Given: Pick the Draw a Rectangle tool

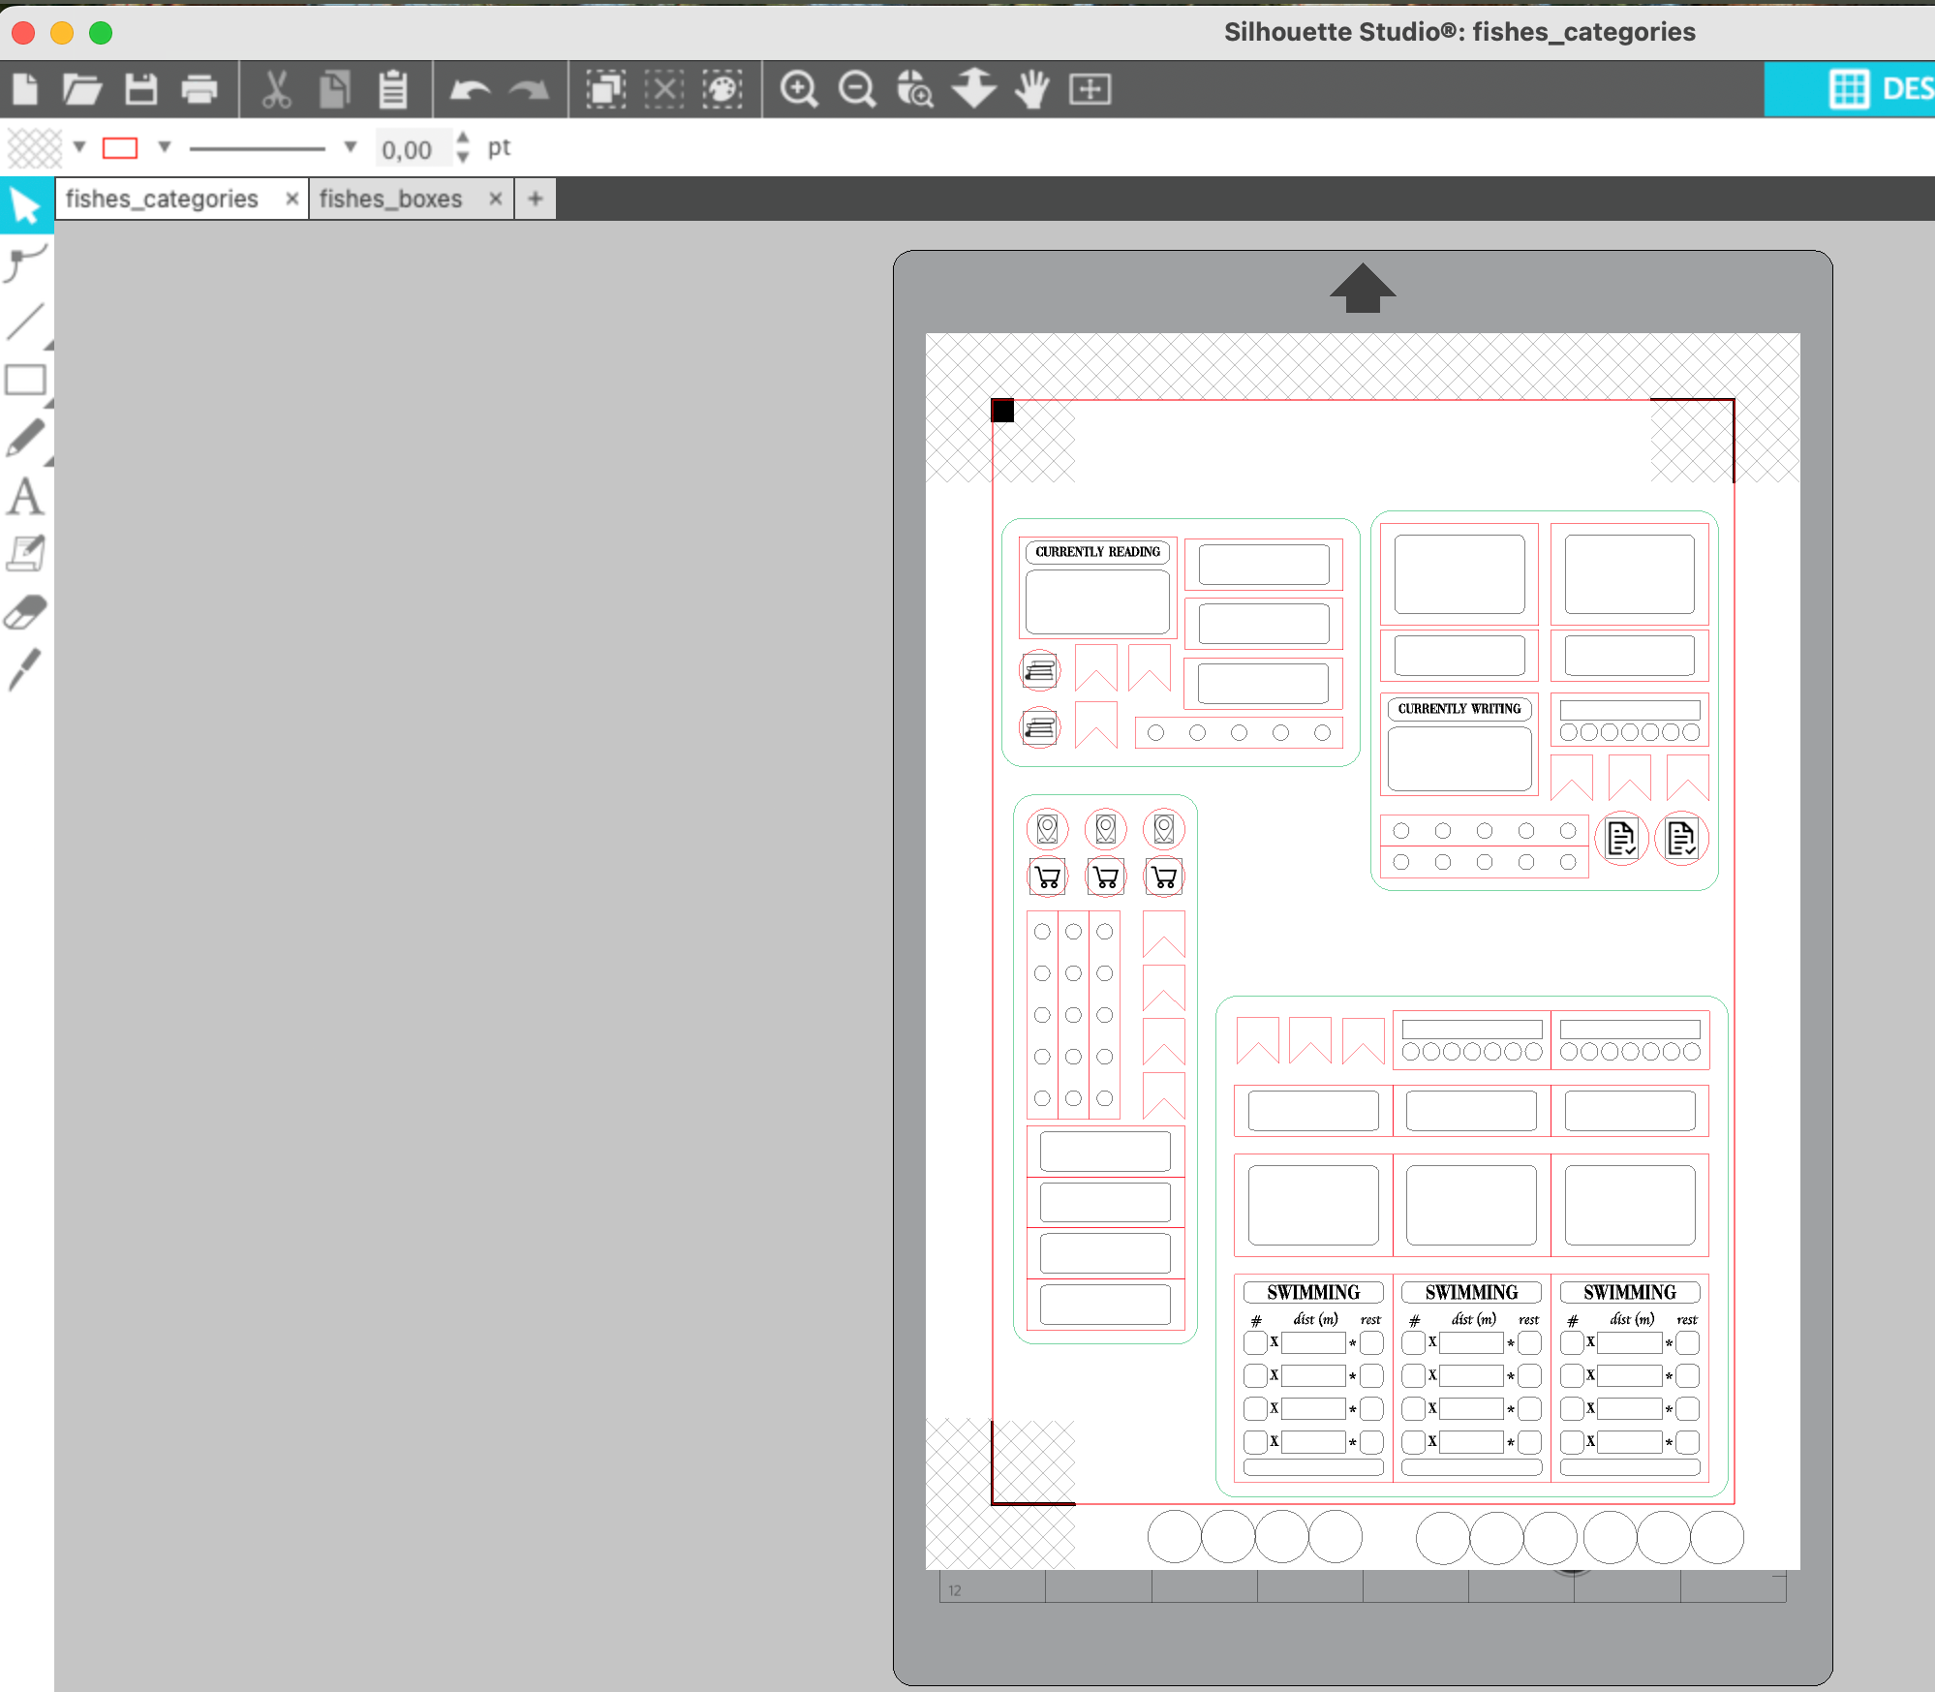Looking at the screenshot, I should coord(25,380).
